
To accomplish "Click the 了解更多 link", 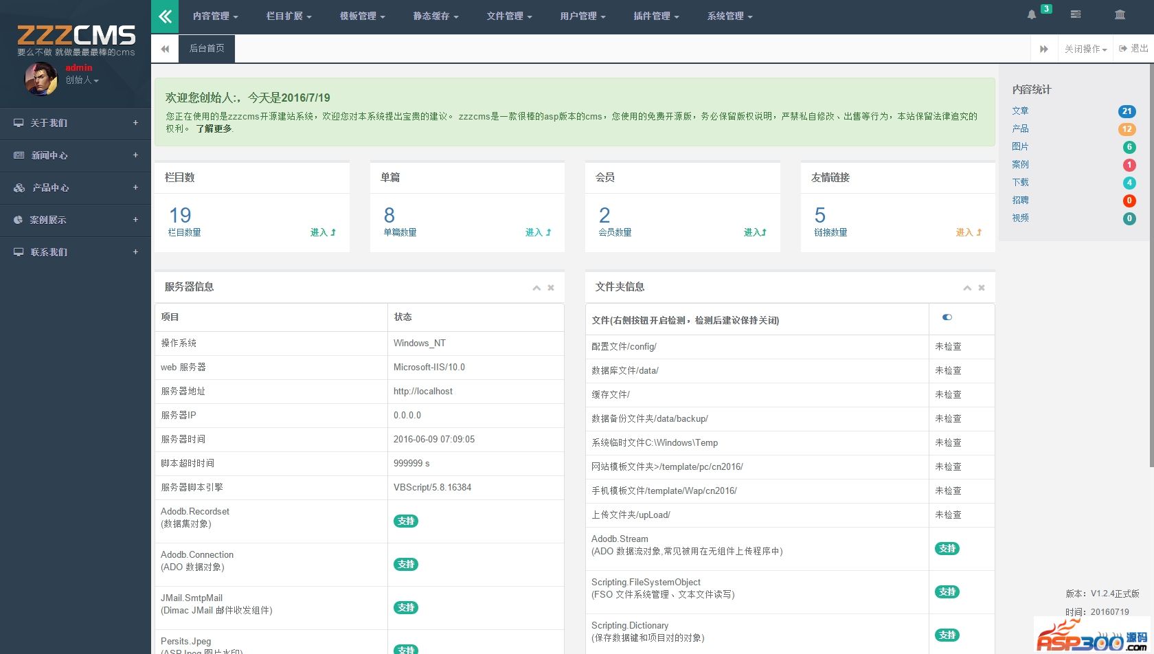I will click(214, 128).
